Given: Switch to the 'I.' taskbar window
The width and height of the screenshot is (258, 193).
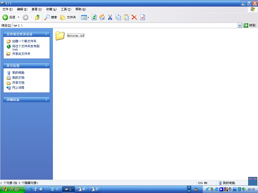Looking at the screenshot, I should coord(69,189).
